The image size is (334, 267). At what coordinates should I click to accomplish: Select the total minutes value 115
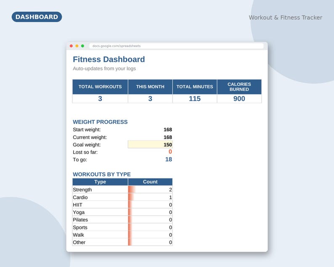click(195, 98)
